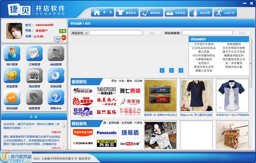The image size is (256, 163).
Task: Open 系统设置 gear icon
Action: click(x=56, y=76)
